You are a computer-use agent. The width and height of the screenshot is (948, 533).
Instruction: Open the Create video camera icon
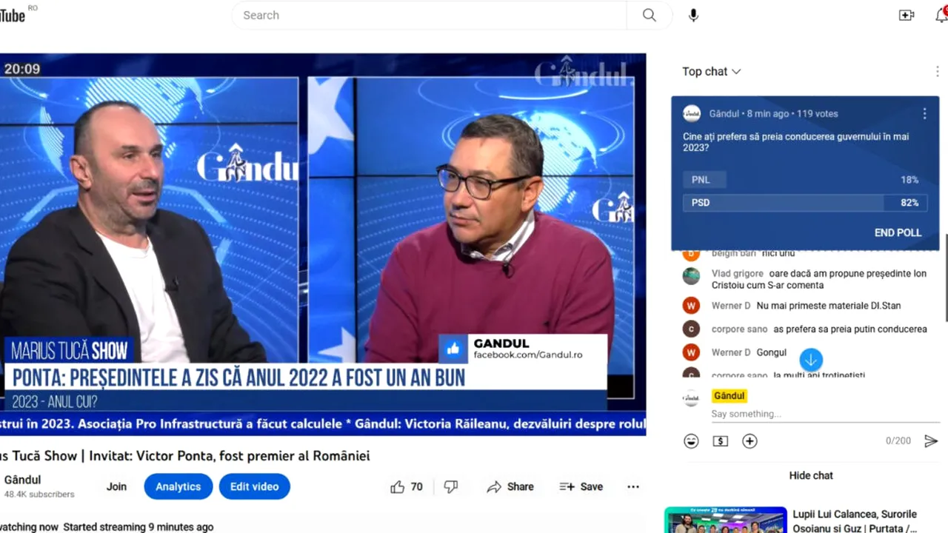pyautogui.click(x=907, y=15)
